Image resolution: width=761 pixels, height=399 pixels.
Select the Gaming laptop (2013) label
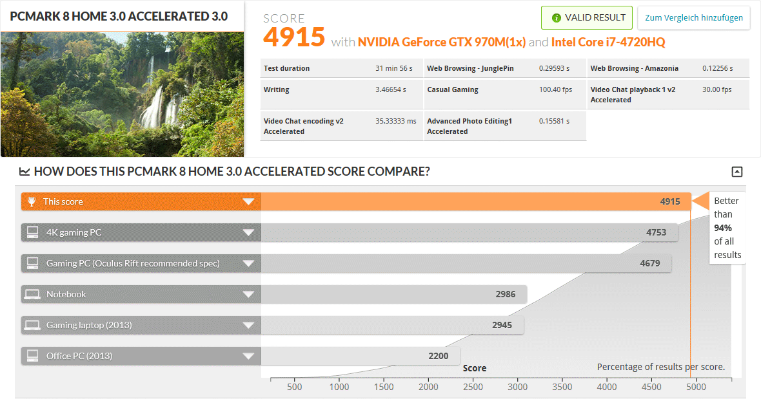[x=89, y=326]
